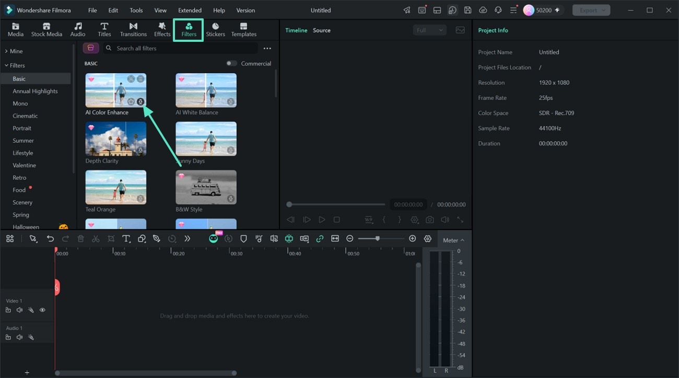Viewport: 679px width, 378px height.
Task: Zoom in the timeline with plus icon
Action: pos(413,238)
